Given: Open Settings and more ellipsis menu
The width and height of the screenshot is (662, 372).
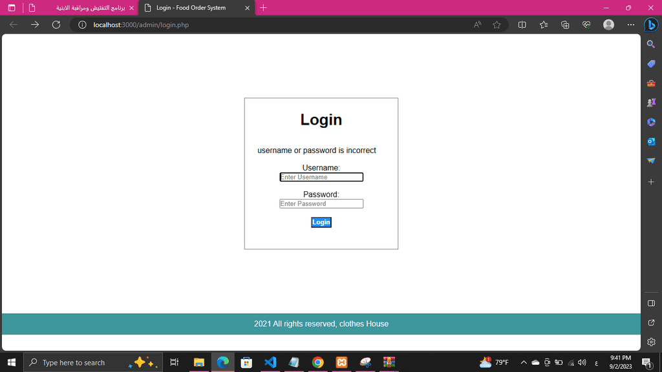Looking at the screenshot, I should pos(631,25).
